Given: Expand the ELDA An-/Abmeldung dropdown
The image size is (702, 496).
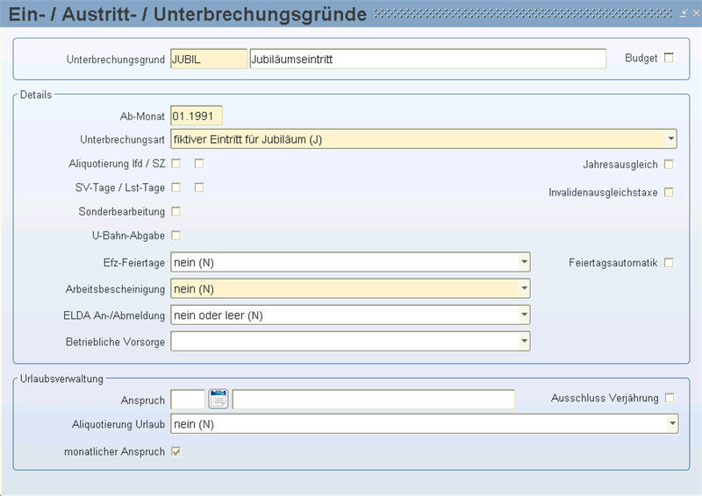Looking at the screenshot, I should 524,315.
